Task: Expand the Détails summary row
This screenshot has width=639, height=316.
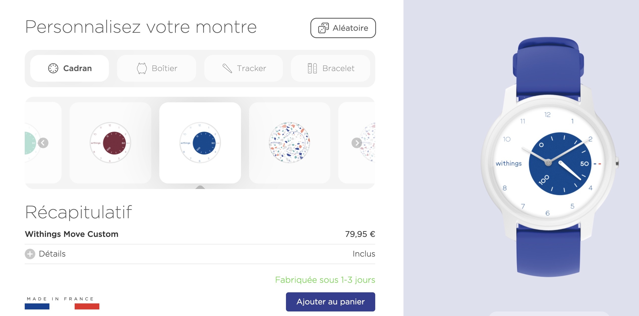Action: click(x=52, y=254)
